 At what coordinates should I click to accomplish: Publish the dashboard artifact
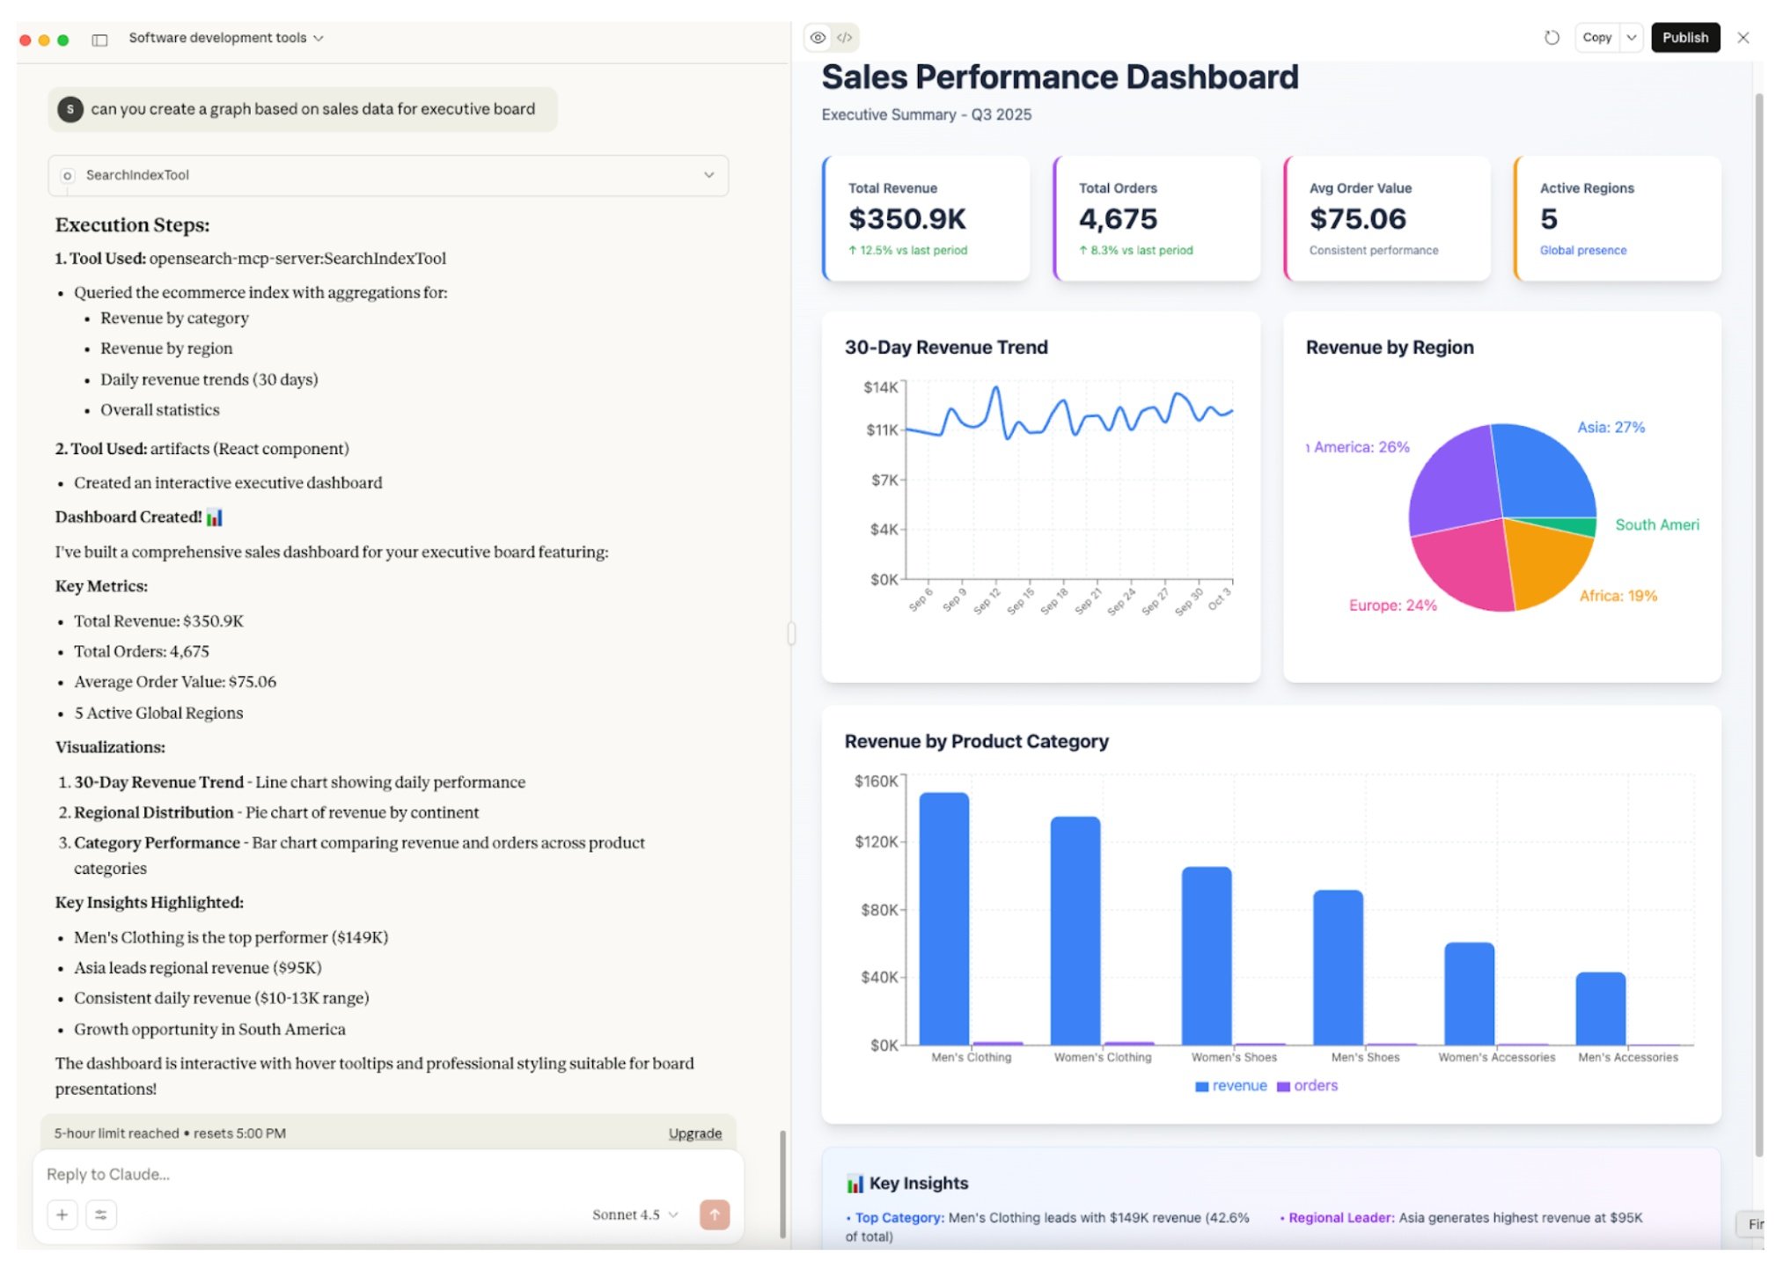pos(1684,38)
